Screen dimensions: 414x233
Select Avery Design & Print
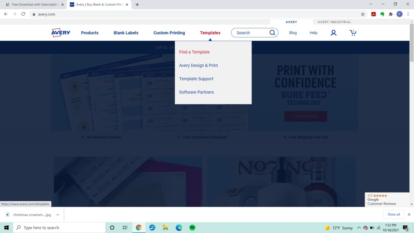pyautogui.click(x=199, y=66)
